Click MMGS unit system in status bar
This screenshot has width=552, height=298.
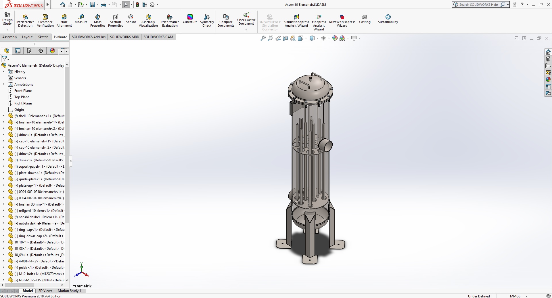515,296
